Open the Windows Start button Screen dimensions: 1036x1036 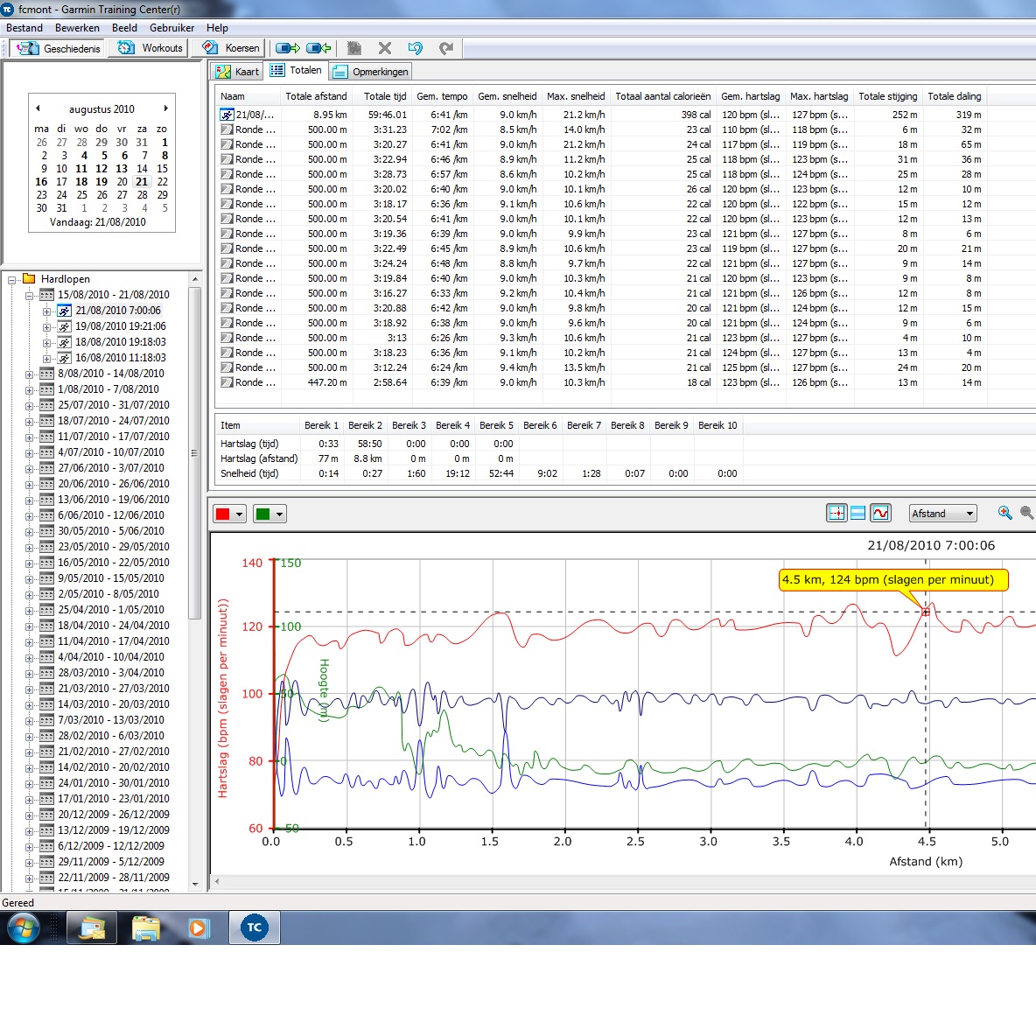tap(24, 927)
